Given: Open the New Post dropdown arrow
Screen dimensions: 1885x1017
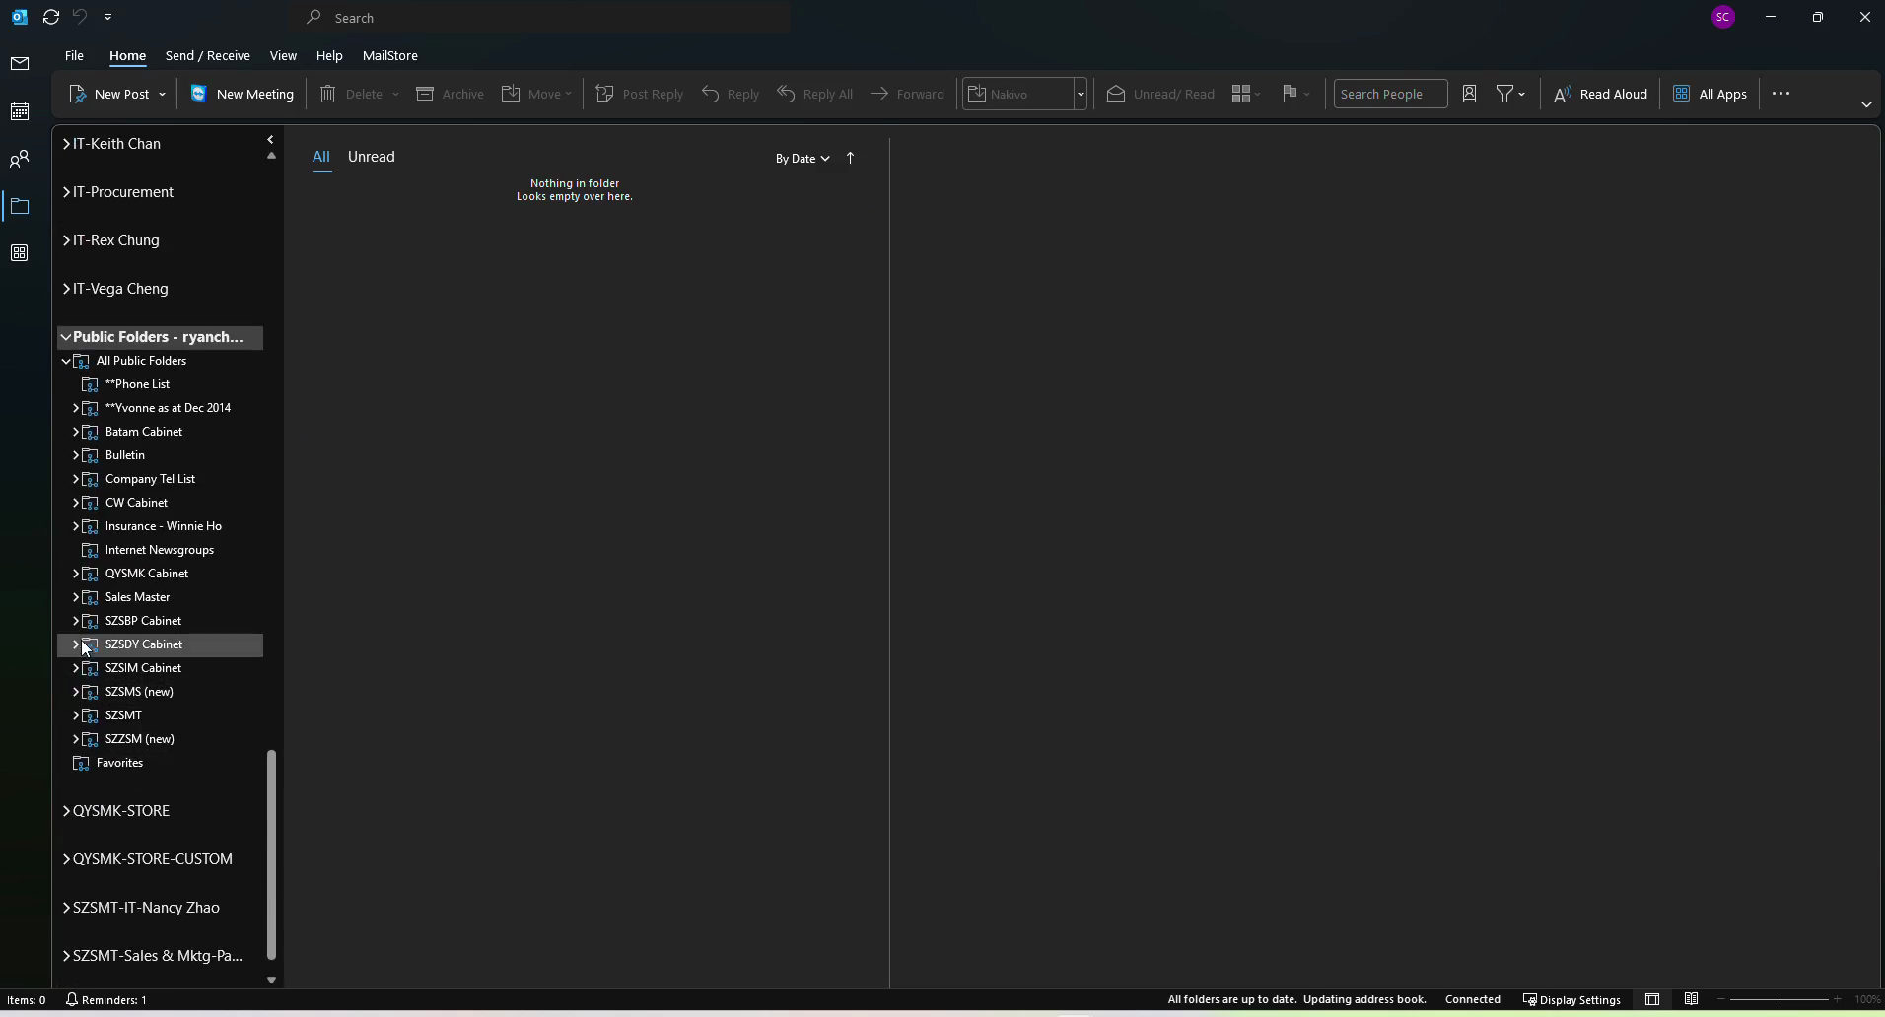Looking at the screenshot, I should tap(162, 94).
